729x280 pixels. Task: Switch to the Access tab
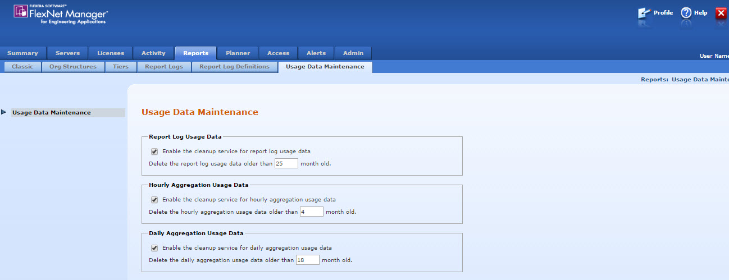click(278, 53)
